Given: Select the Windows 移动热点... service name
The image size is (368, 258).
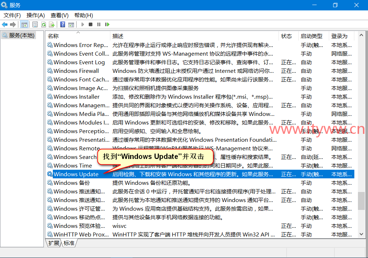Looking at the screenshot, I should (79, 217).
